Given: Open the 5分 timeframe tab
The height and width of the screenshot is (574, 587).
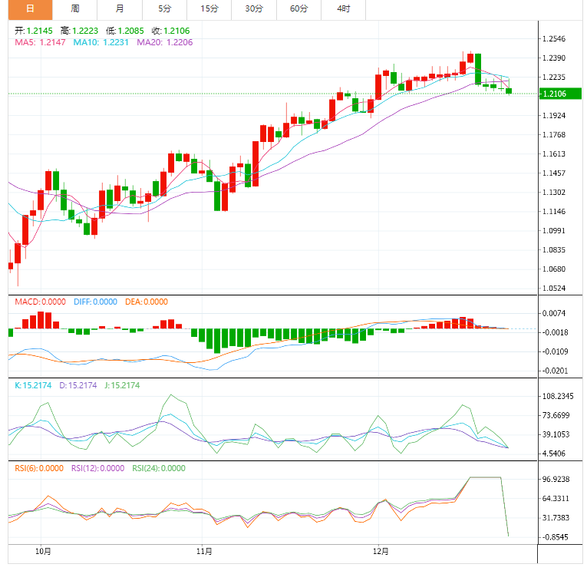Looking at the screenshot, I should (164, 9).
